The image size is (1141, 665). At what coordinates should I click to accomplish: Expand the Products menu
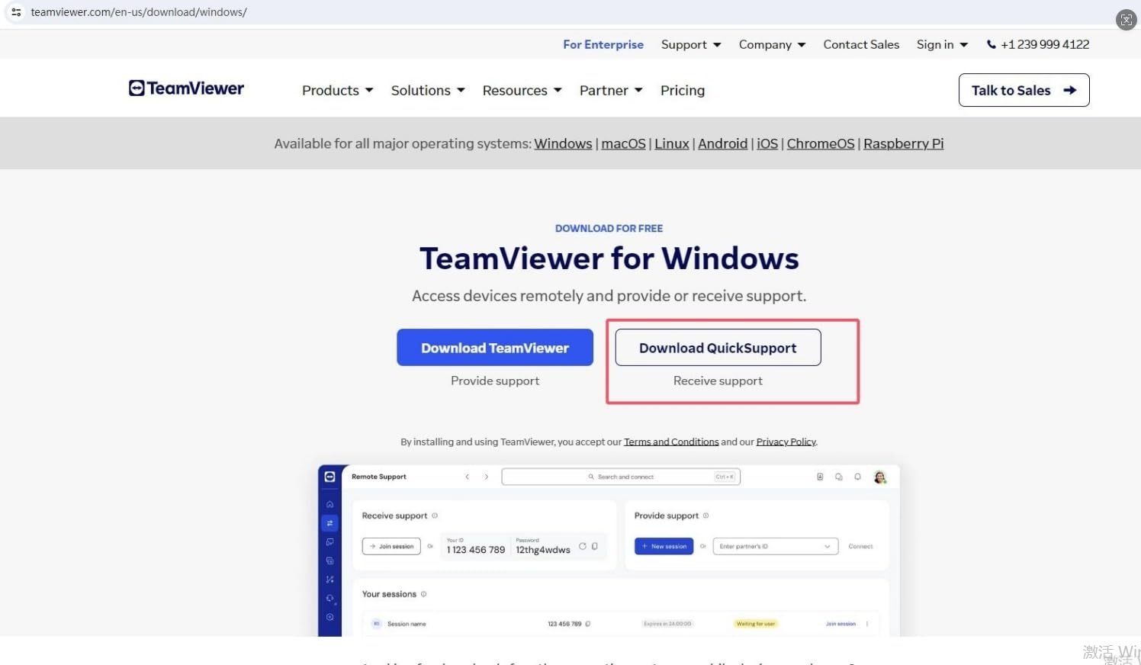pos(338,90)
